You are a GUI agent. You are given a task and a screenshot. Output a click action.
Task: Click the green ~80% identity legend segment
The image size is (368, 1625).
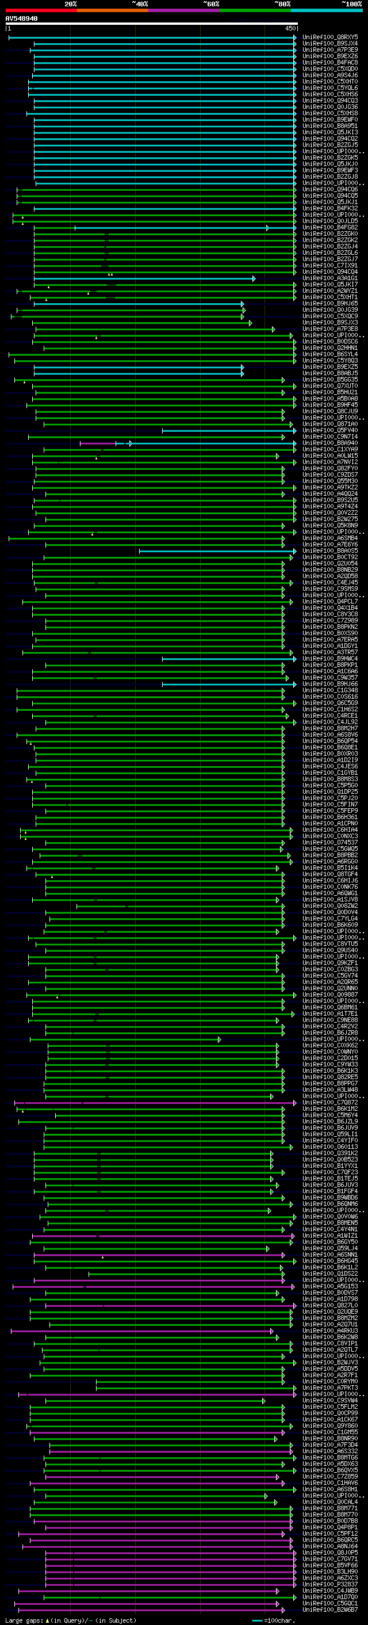[x=255, y=10]
